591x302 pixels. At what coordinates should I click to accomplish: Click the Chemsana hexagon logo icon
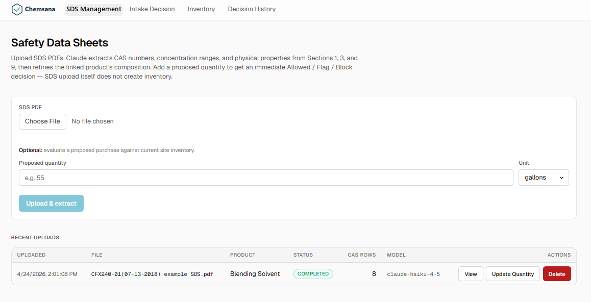point(17,9)
